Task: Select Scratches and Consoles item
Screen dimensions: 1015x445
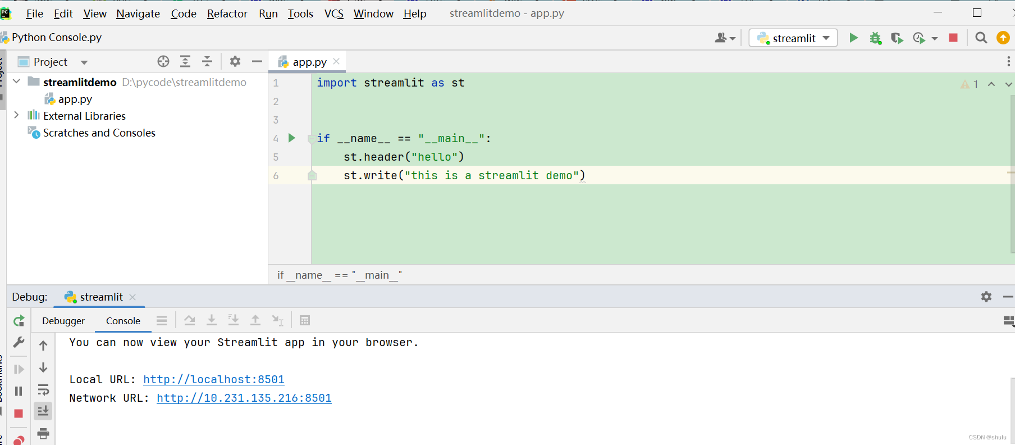Action: pos(99,133)
